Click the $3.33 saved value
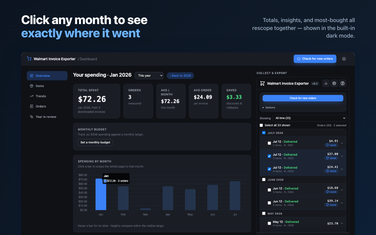The image size is (376, 235). [234, 97]
